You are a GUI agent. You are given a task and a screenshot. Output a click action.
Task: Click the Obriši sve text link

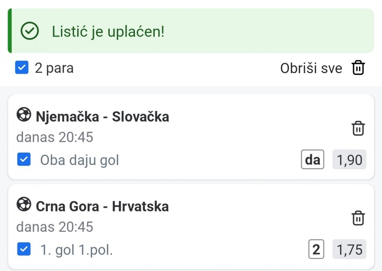pyautogui.click(x=311, y=68)
